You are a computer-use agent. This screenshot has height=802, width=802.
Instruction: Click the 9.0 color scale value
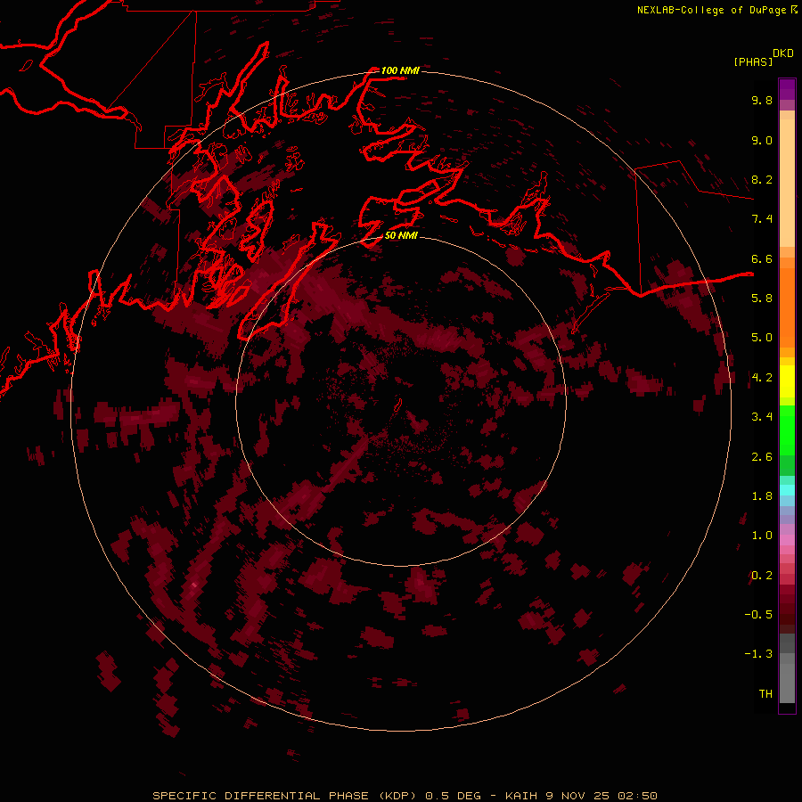pyautogui.click(x=762, y=140)
